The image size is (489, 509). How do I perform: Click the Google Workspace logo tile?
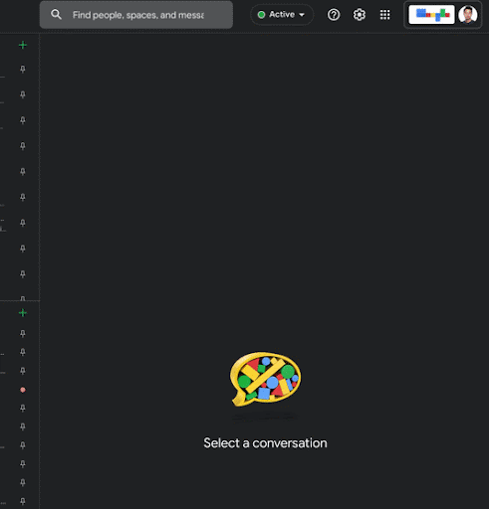pyautogui.click(x=431, y=15)
